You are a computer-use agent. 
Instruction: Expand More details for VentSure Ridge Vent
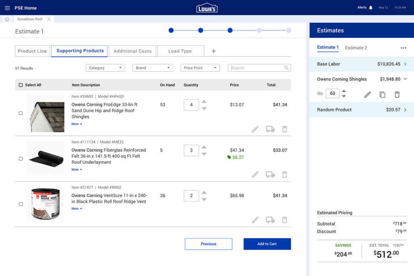76,209
